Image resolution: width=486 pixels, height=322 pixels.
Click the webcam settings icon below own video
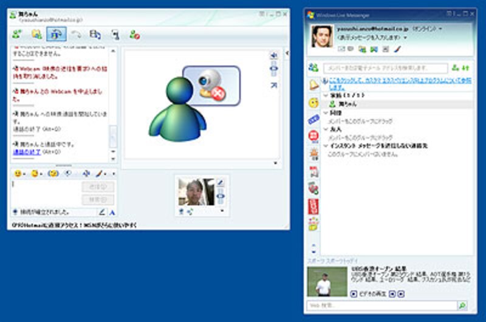point(181,211)
